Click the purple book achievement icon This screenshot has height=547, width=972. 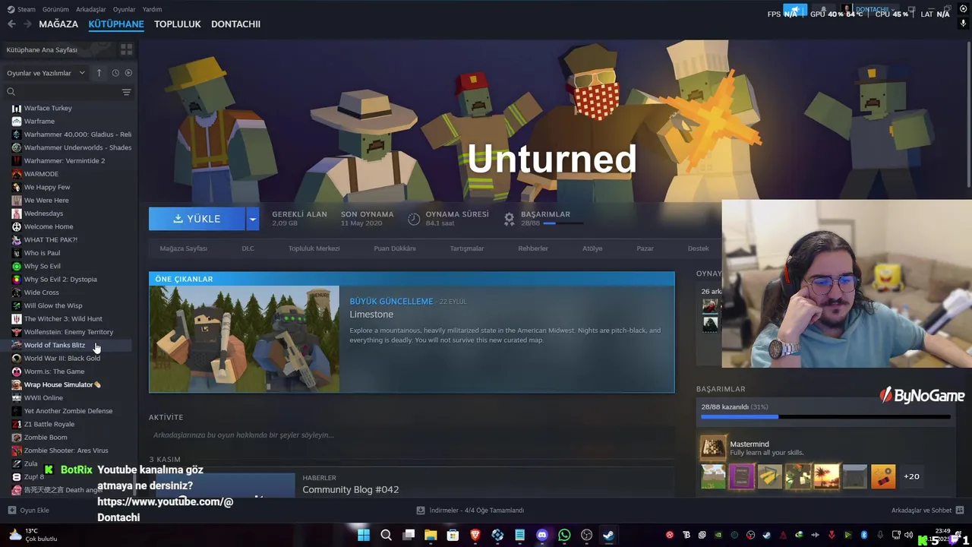(741, 476)
